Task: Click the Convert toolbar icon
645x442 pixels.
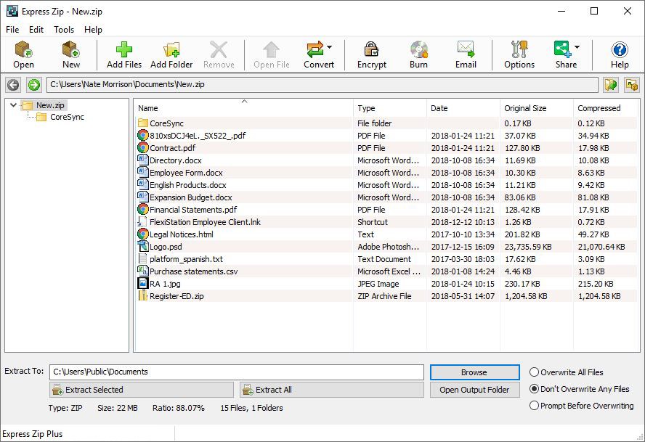Action: (315, 50)
